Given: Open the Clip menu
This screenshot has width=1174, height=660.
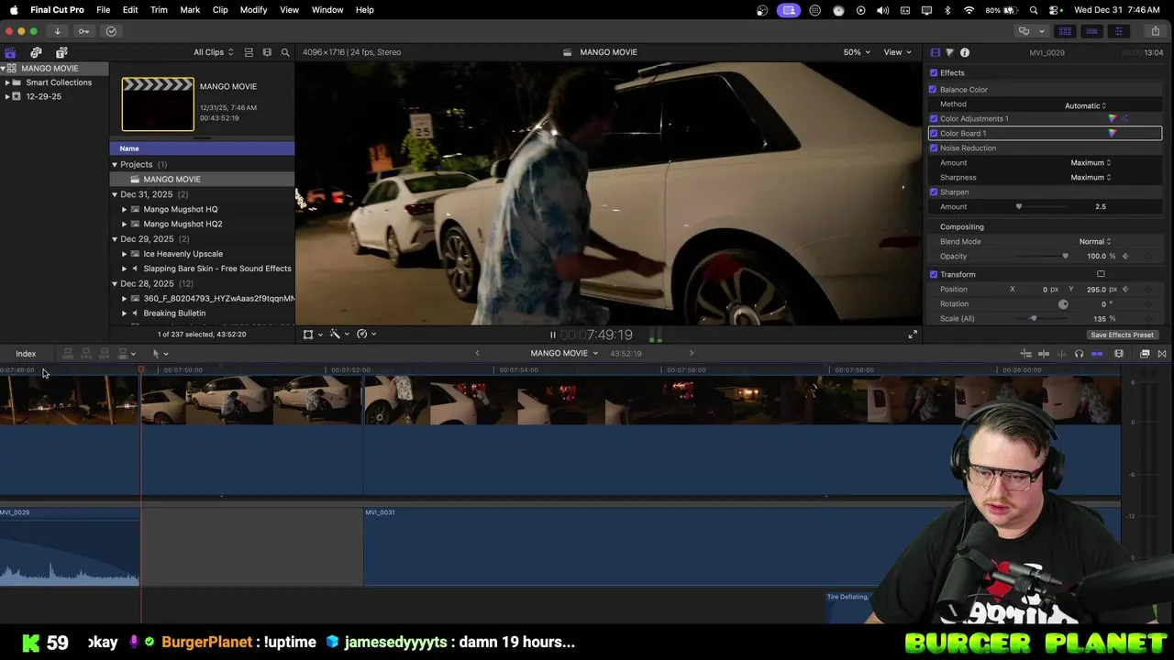Looking at the screenshot, I should click(220, 9).
